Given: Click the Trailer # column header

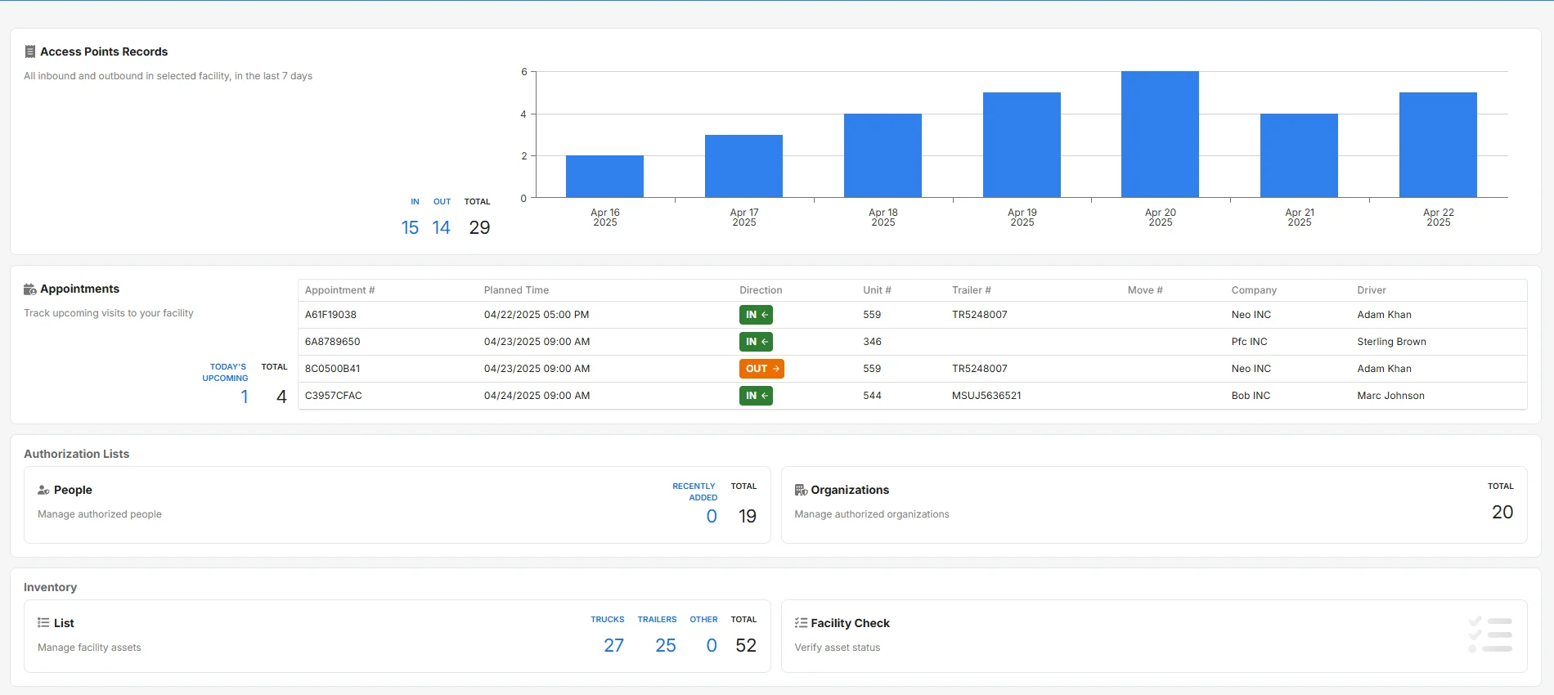Looking at the screenshot, I should [x=971, y=290].
